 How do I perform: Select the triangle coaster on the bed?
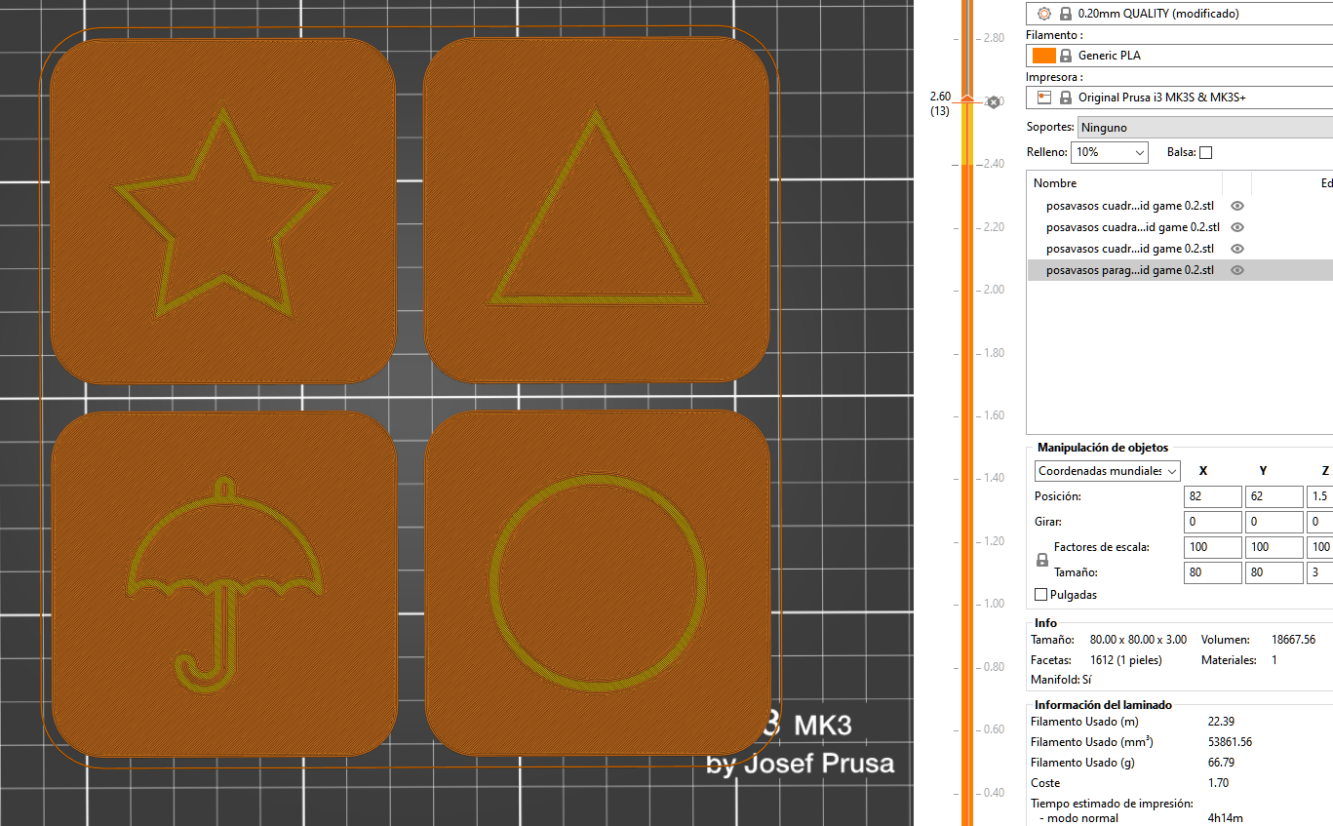click(597, 210)
